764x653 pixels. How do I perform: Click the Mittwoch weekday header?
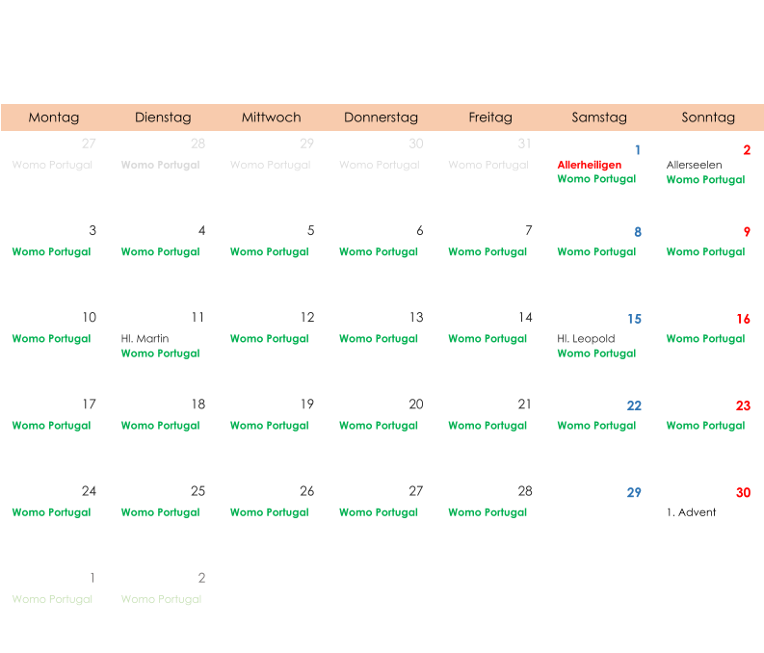click(272, 118)
